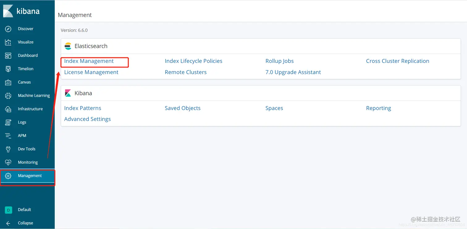Go to Infrastructure page

(x=30, y=109)
